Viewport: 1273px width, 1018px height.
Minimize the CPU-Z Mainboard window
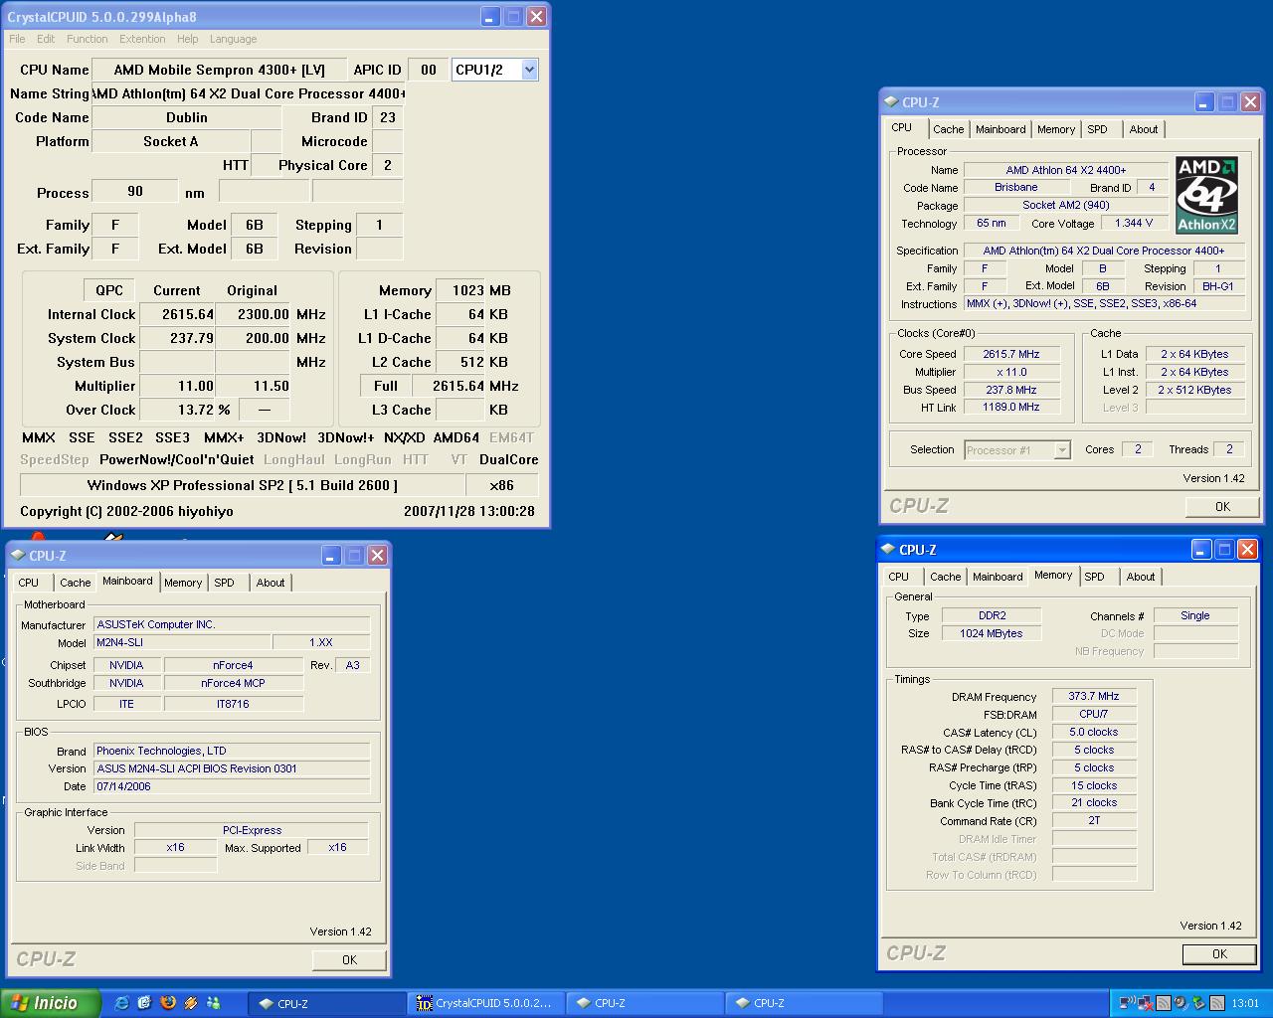[331, 555]
